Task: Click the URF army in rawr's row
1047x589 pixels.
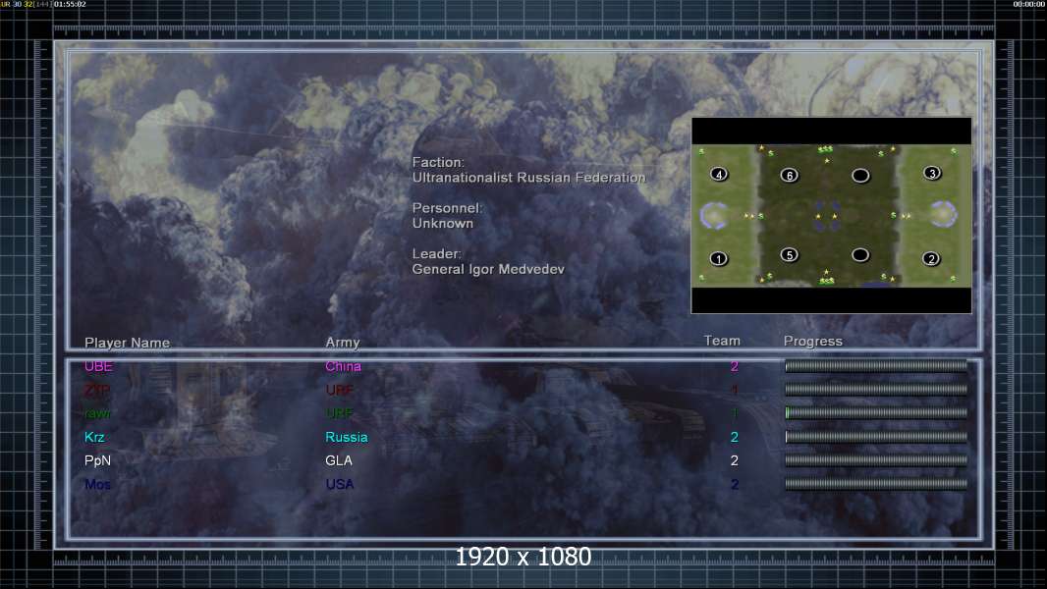Action: 339,413
